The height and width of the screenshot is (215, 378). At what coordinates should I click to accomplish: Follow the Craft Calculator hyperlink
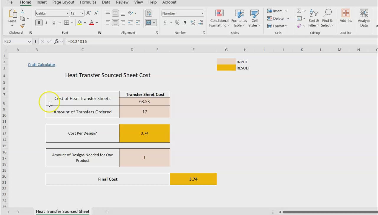click(42, 64)
